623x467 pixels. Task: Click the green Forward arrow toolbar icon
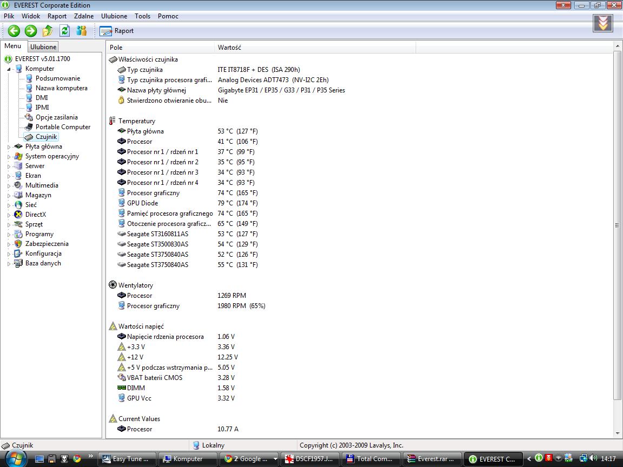31,31
